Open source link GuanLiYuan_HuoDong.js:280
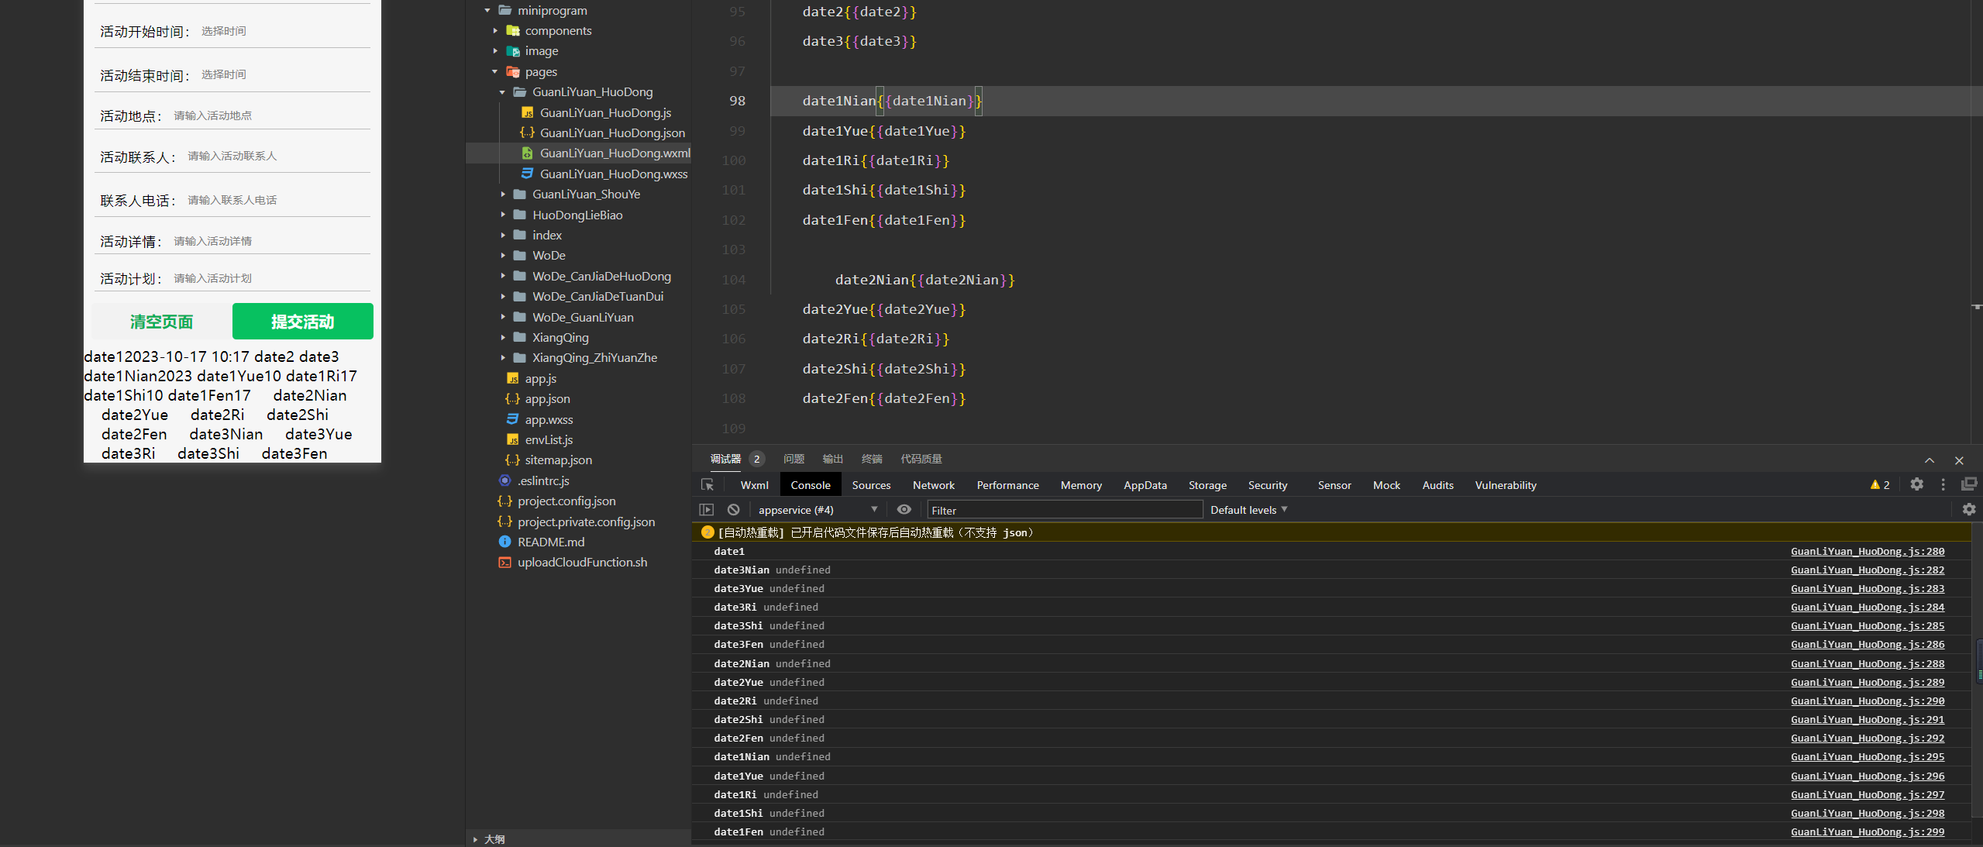This screenshot has width=1983, height=847. (x=1867, y=551)
